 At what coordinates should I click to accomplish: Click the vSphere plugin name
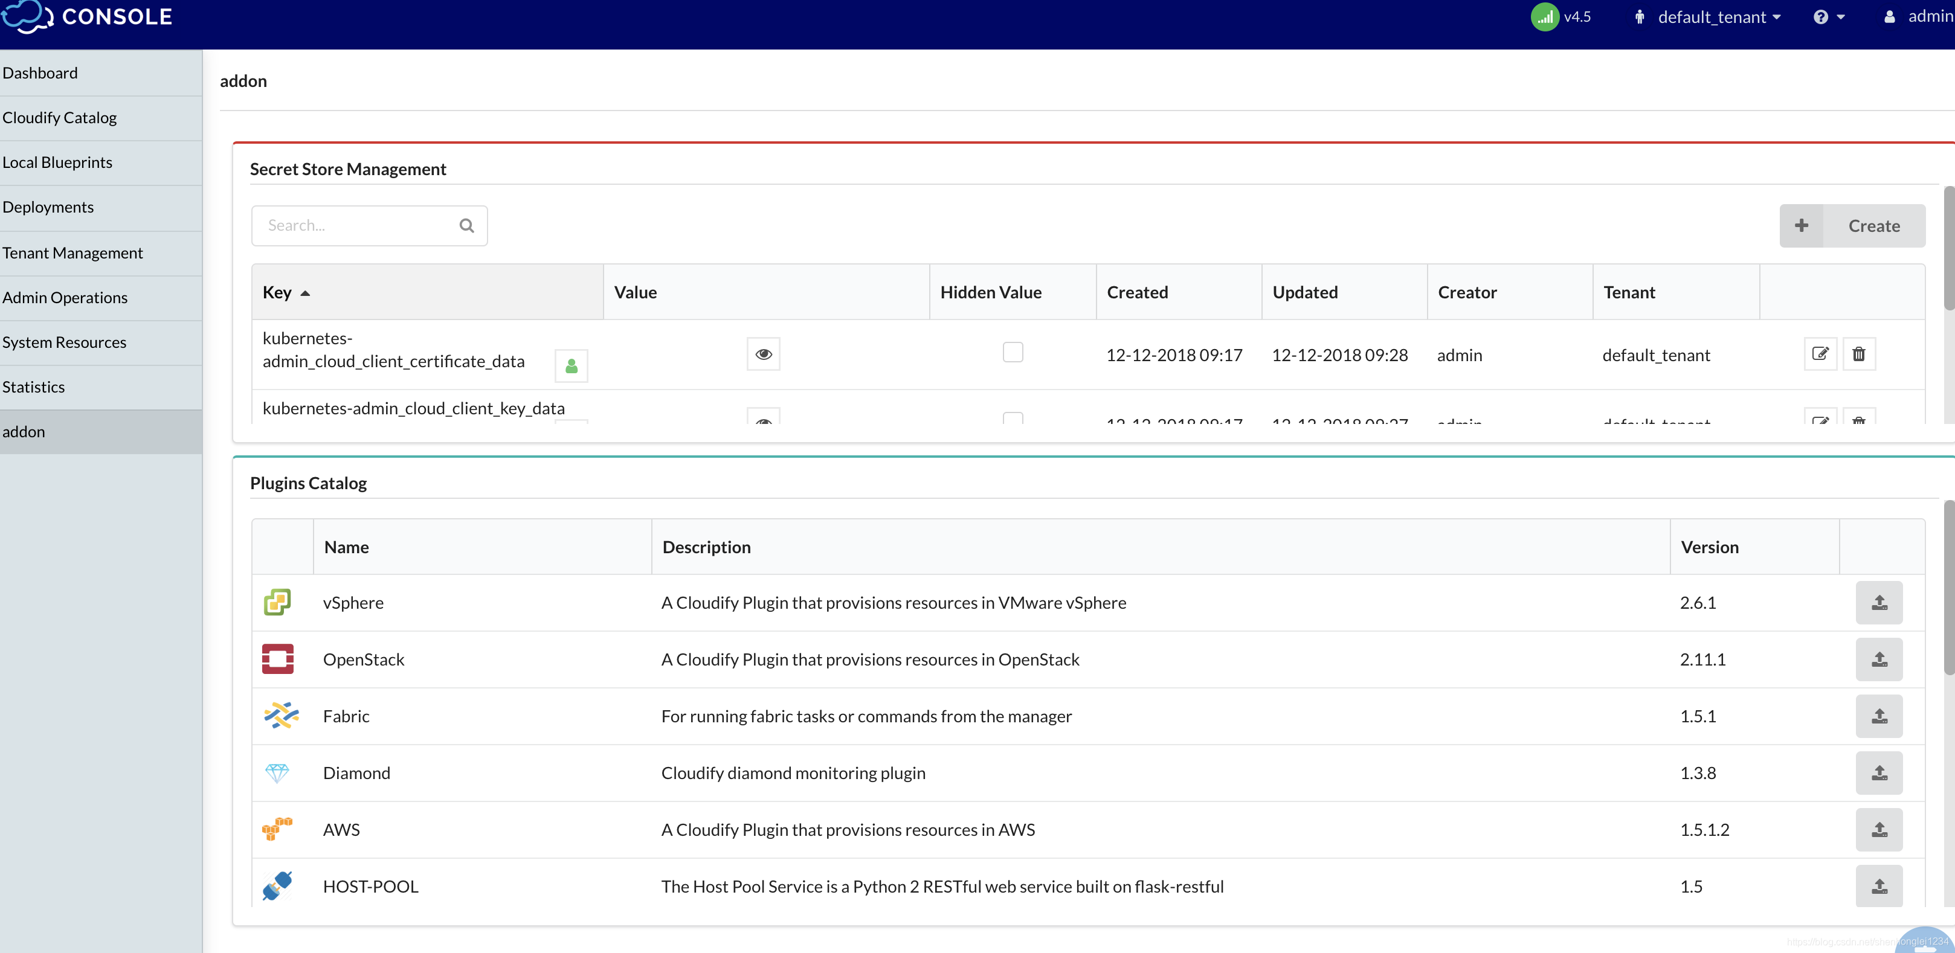(353, 603)
